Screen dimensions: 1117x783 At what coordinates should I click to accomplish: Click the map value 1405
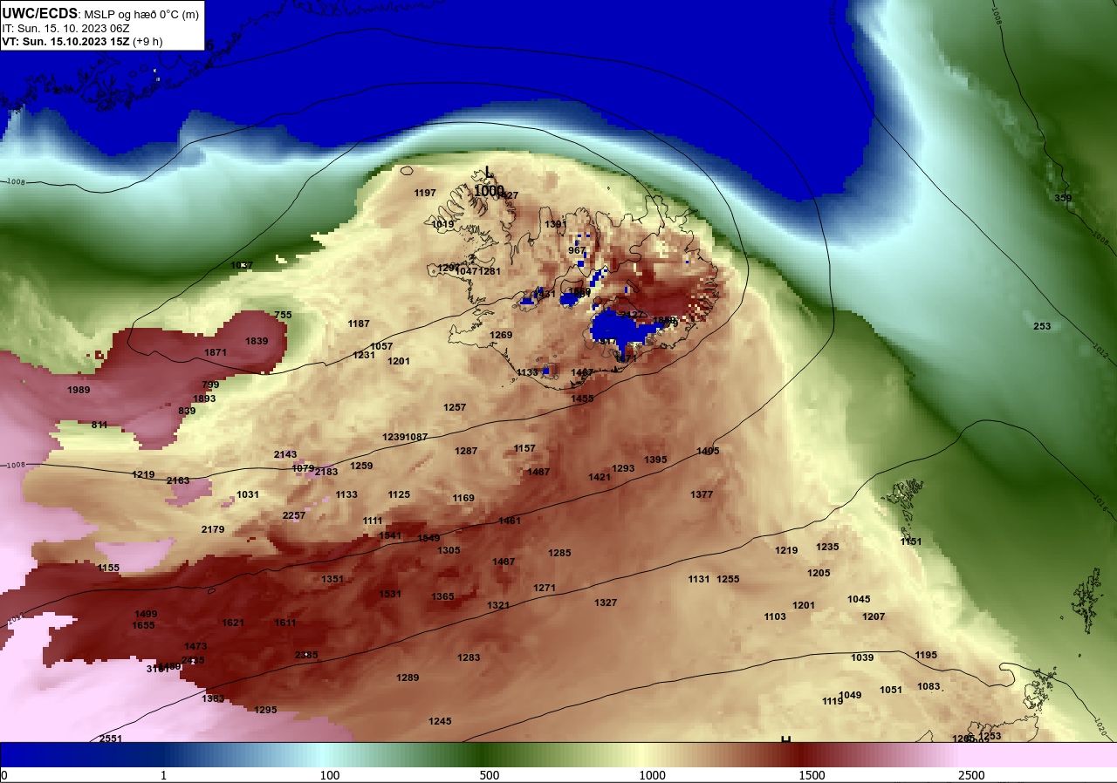(x=708, y=451)
